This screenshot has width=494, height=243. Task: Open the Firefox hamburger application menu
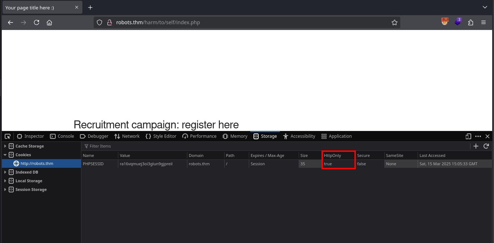[x=484, y=22]
